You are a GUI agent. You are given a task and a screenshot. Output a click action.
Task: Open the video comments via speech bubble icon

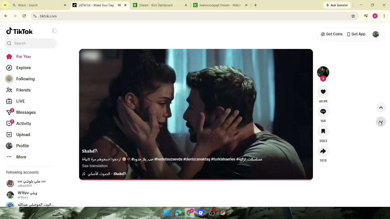pos(323,112)
